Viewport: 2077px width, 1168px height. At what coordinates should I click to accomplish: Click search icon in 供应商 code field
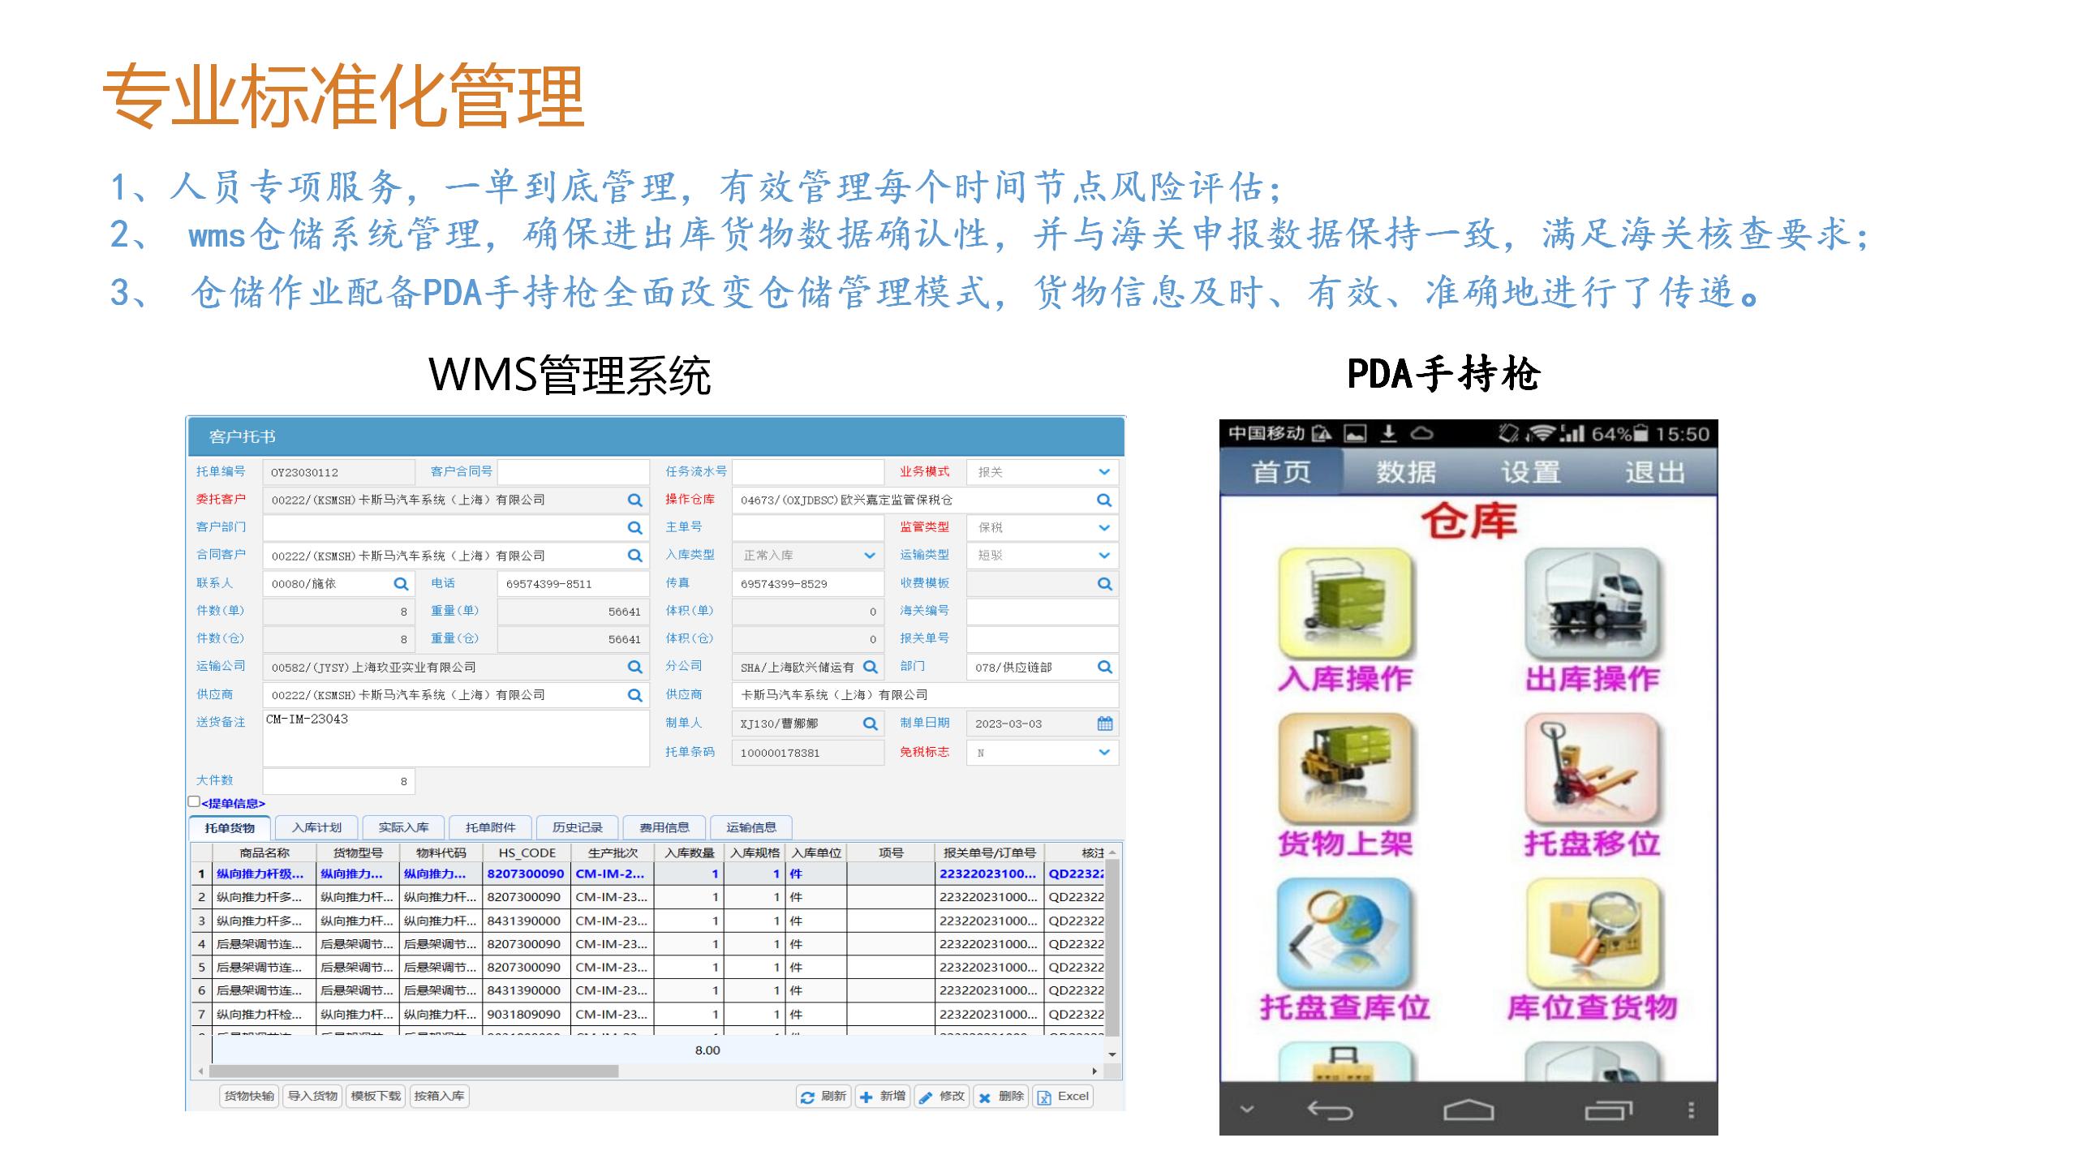coord(635,695)
